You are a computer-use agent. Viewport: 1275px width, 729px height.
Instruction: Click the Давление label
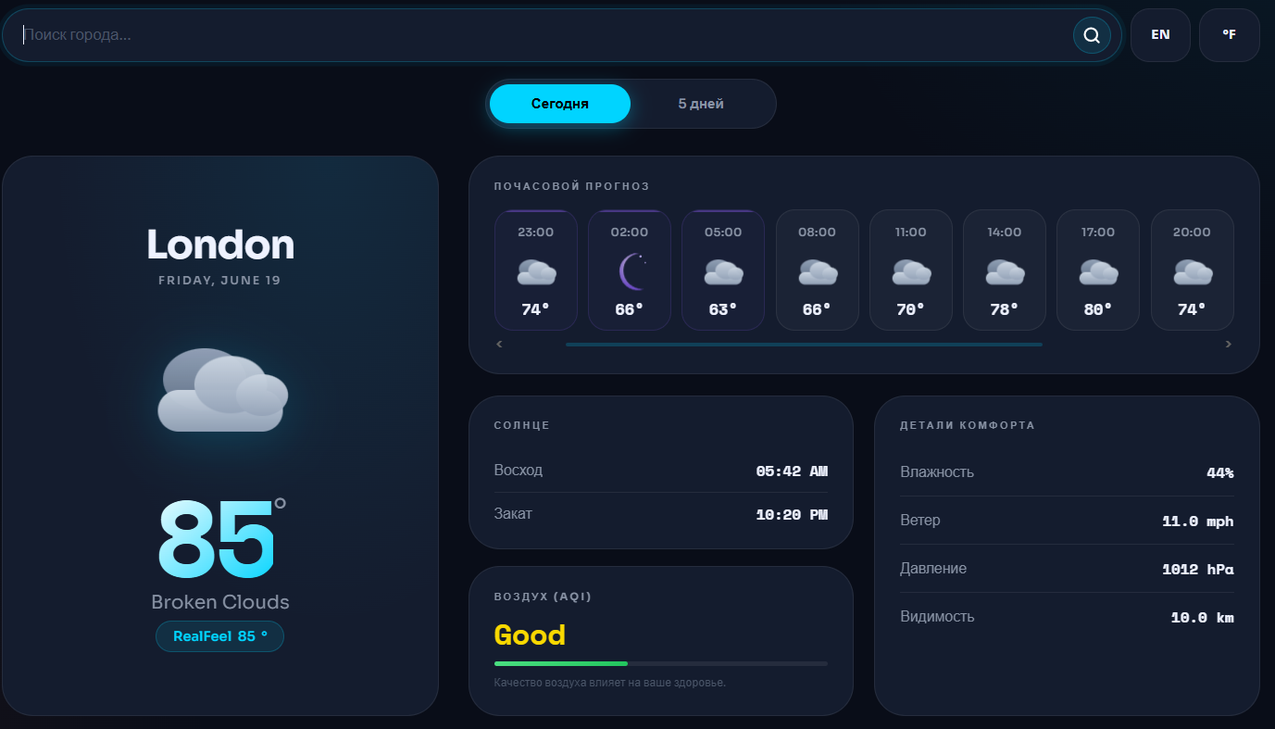(933, 568)
